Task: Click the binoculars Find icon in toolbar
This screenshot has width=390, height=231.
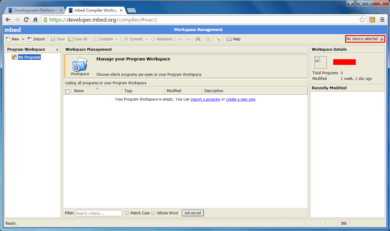Action: pos(198,39)
